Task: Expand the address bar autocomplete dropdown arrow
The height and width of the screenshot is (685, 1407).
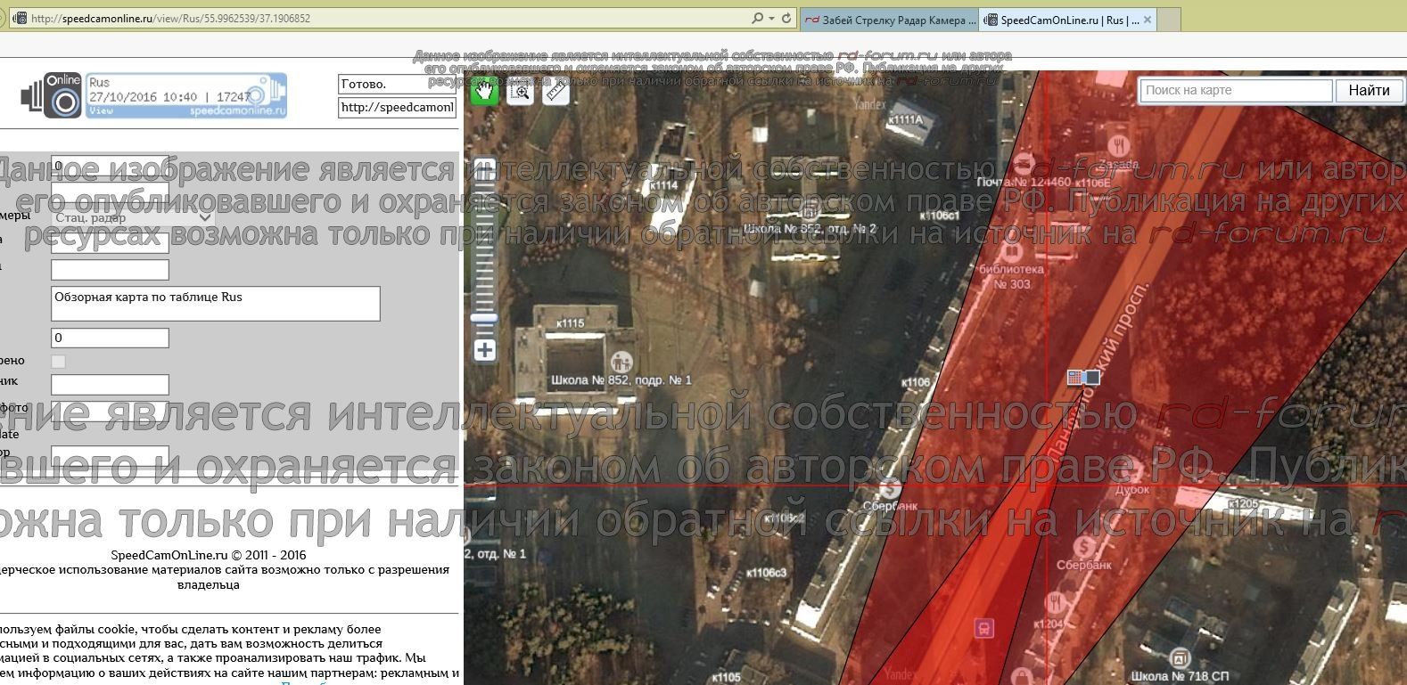Action: tap(771, 19)
